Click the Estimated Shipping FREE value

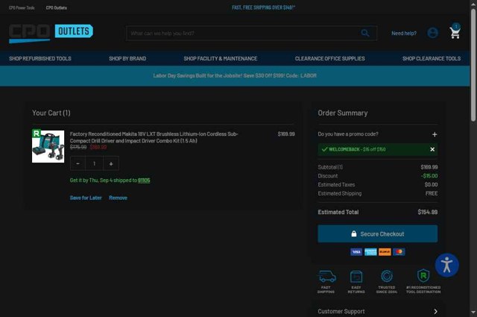[x=432, y=193]
